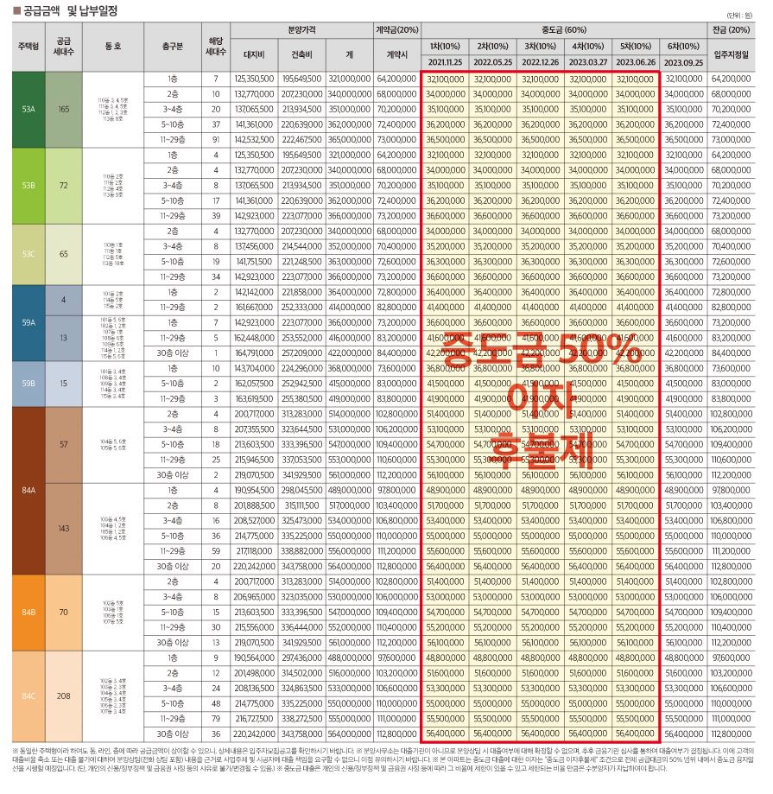Select total price 552,000,000
773x794 pixels.
pyautogui.click(x=349, y=627)
